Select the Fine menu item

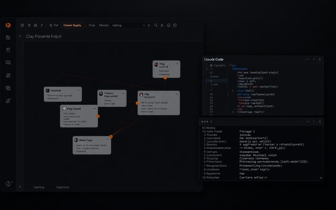pyautogui.click(x=92, y=25)
